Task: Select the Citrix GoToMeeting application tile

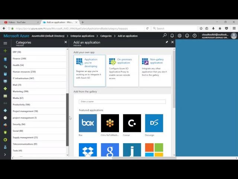Action: (110, 123)
